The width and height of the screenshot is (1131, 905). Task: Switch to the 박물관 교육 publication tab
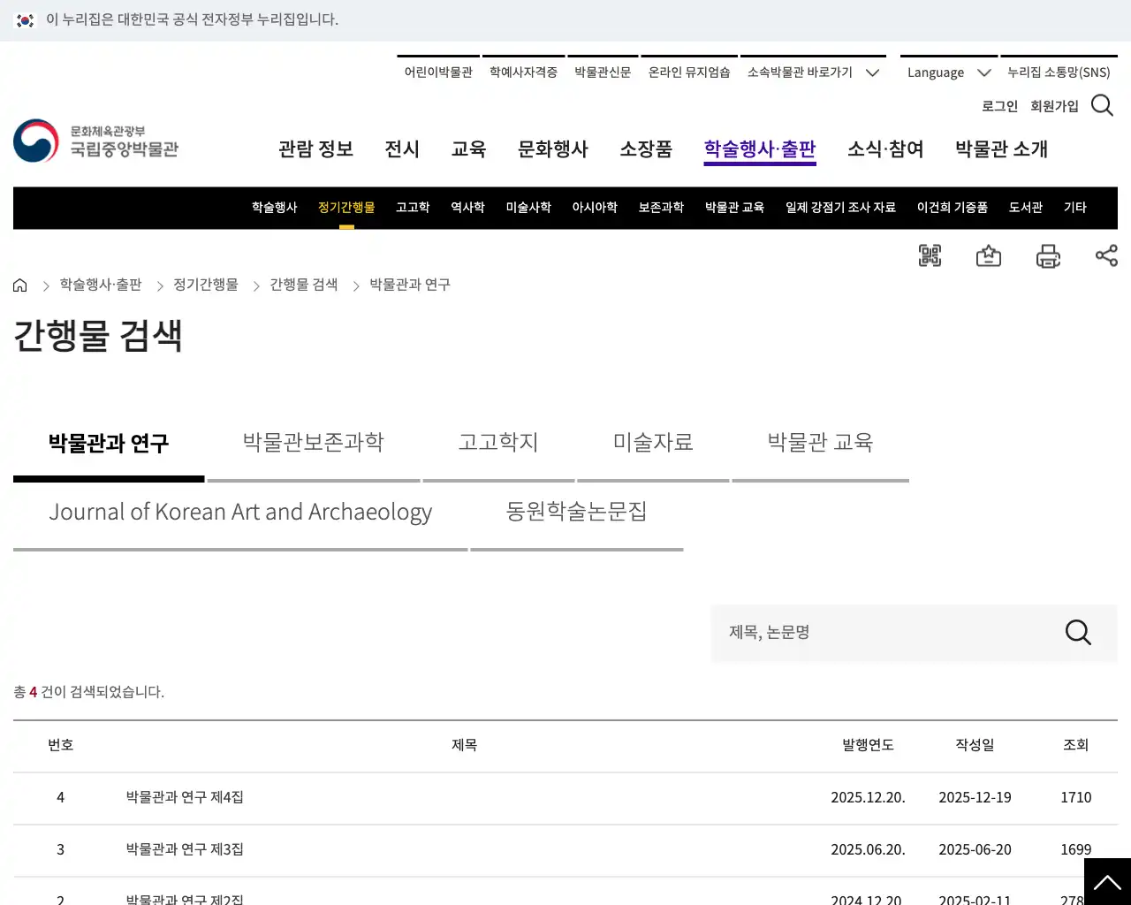(x=820, y=444)
